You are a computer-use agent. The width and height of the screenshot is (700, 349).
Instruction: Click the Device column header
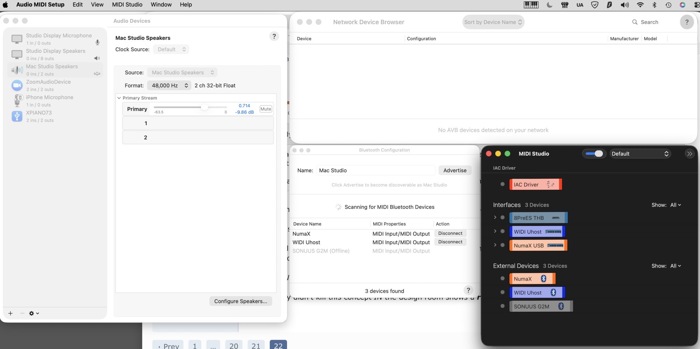[304, 38]
